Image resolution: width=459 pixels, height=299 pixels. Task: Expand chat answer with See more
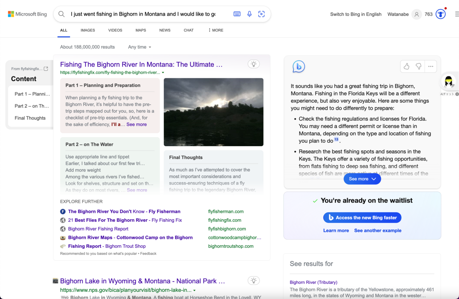pyautogui.click(x=362, y=179)
